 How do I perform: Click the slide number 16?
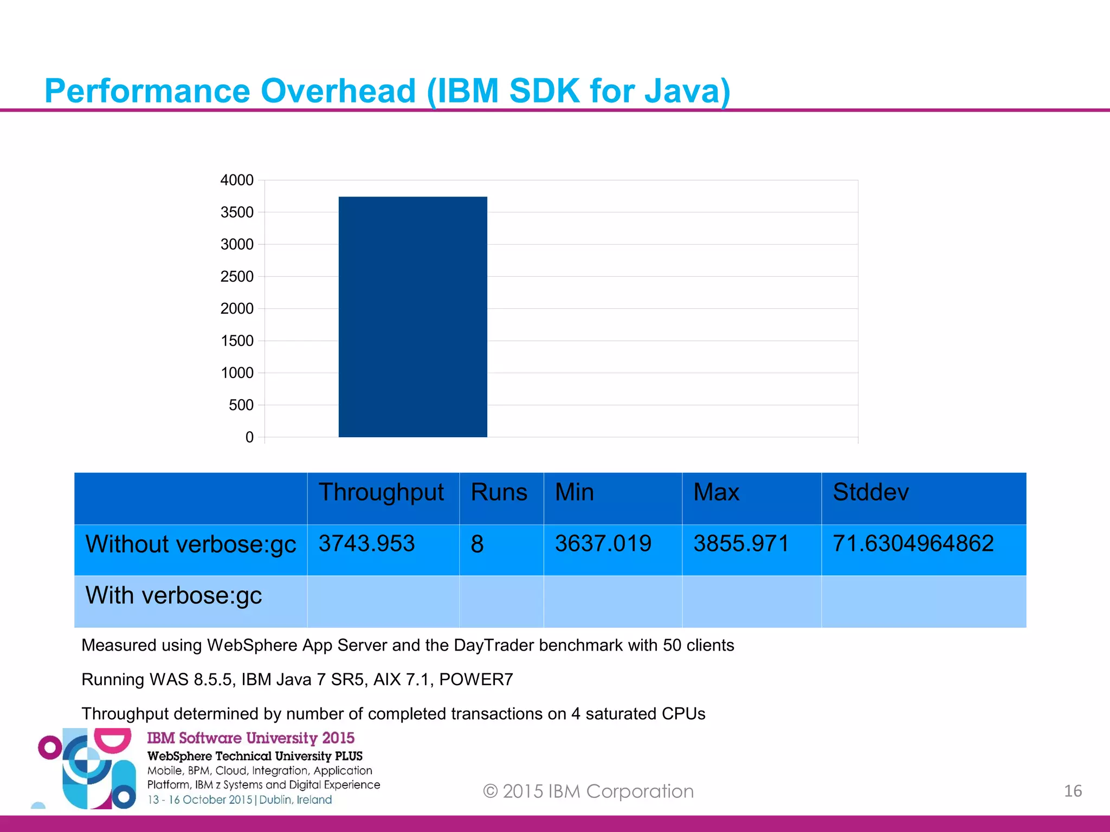coord(1073,791)
